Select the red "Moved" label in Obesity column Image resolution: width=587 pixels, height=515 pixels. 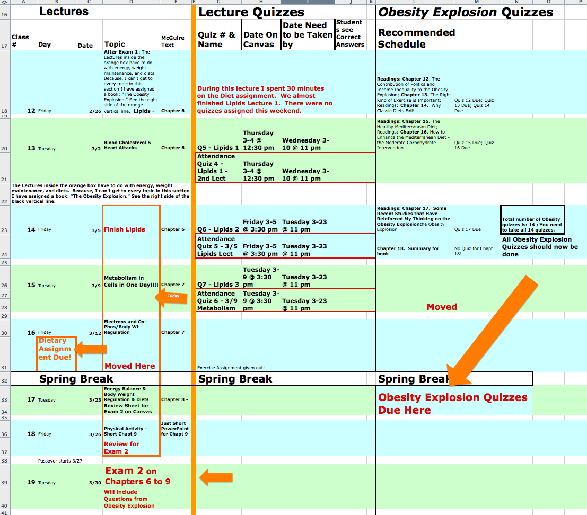point(442,307)
